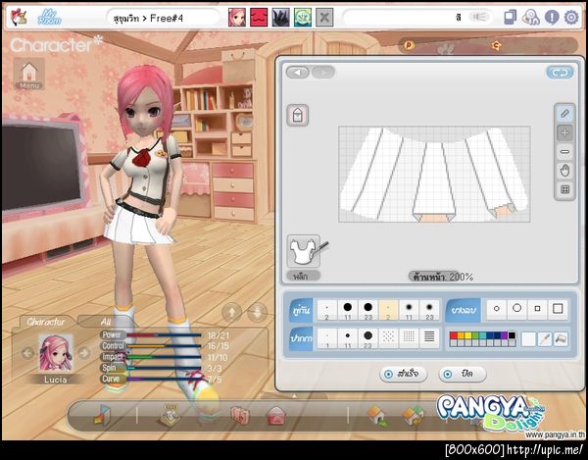Click the ปิด close button
Screen dimensions: 588x460
click(462, 374)
